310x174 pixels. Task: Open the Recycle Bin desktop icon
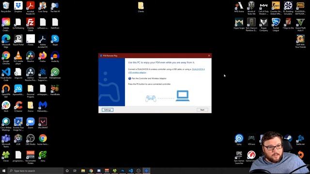pos(6,7)
